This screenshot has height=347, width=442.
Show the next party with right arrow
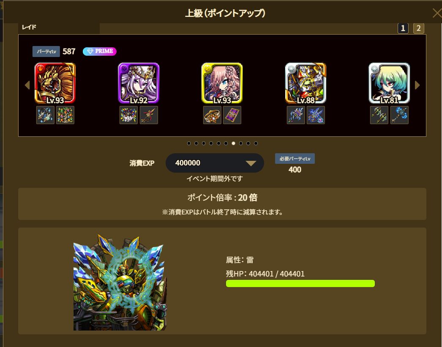(417, 85)
